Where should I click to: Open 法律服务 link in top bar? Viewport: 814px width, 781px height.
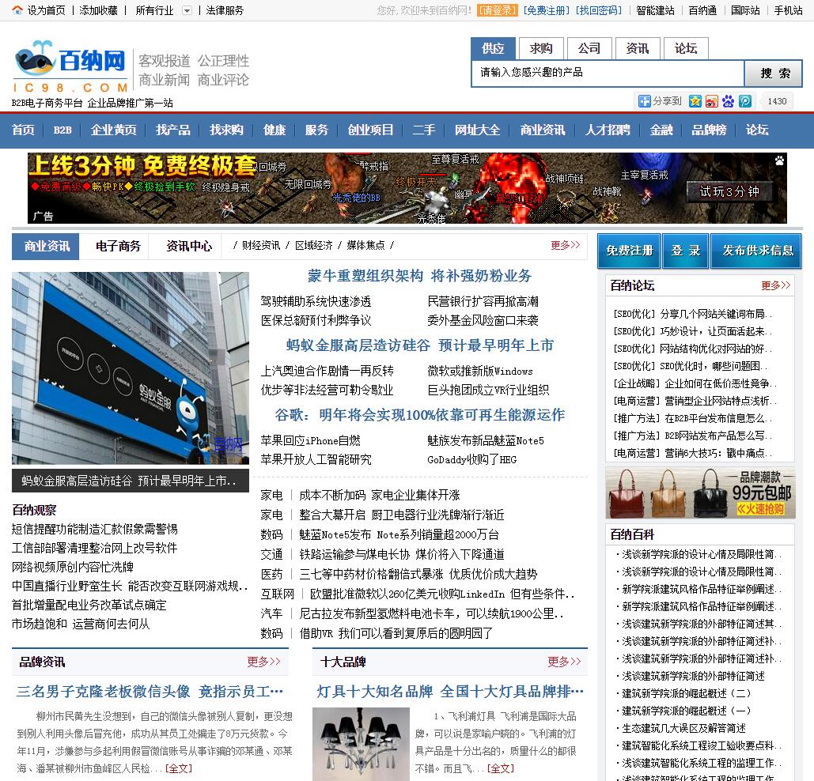[x=225, y=10]
